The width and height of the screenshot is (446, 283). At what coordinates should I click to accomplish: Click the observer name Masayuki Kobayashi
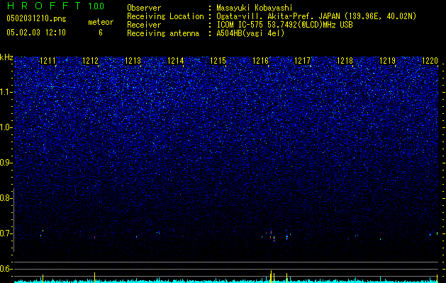(255, 8)
